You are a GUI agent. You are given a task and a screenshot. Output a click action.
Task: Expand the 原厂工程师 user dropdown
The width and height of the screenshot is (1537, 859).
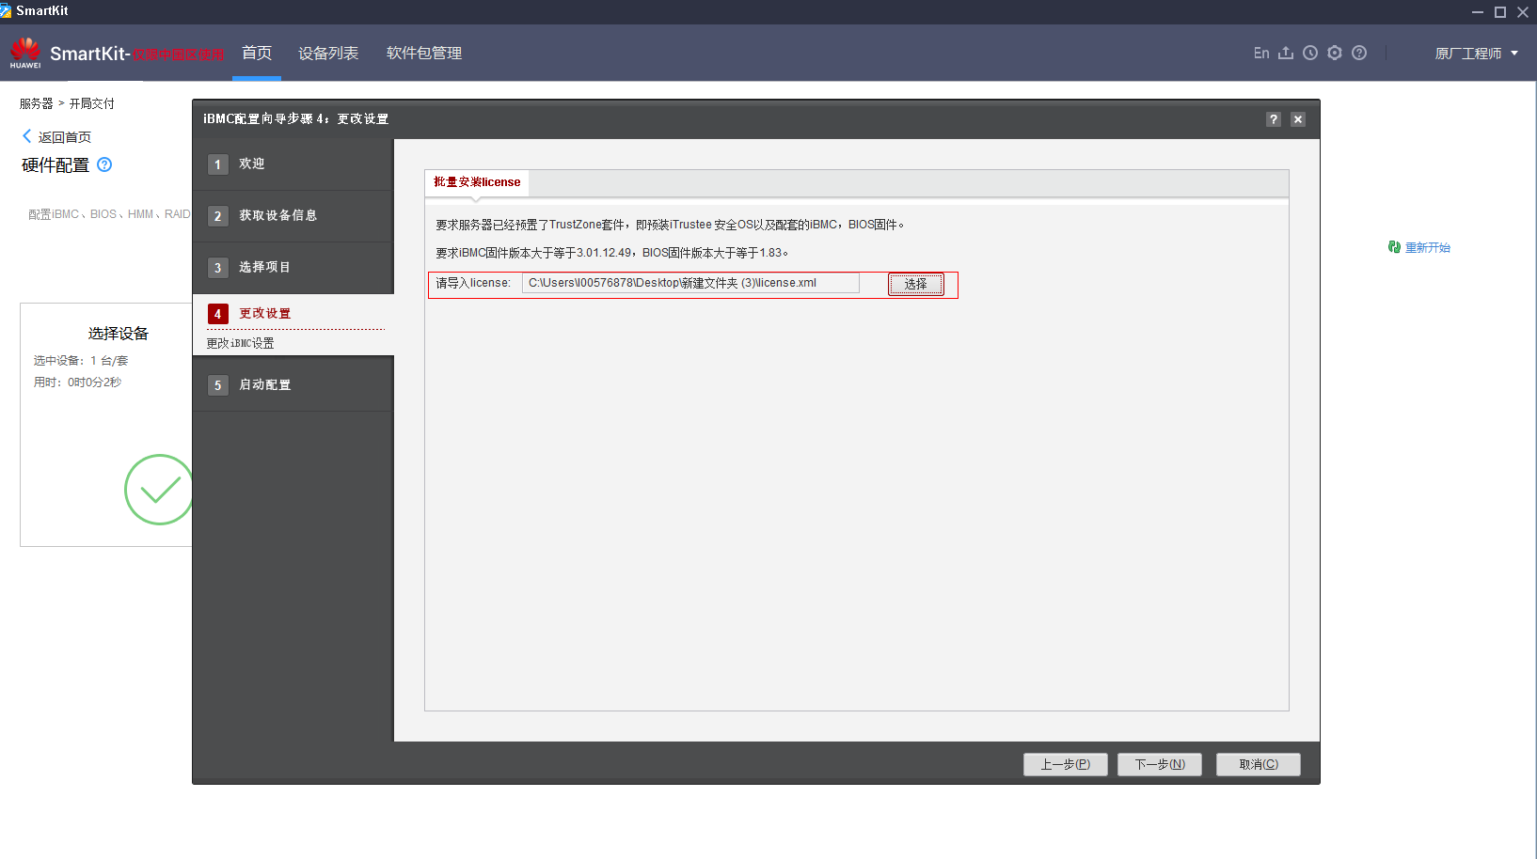coord(1477,54)
